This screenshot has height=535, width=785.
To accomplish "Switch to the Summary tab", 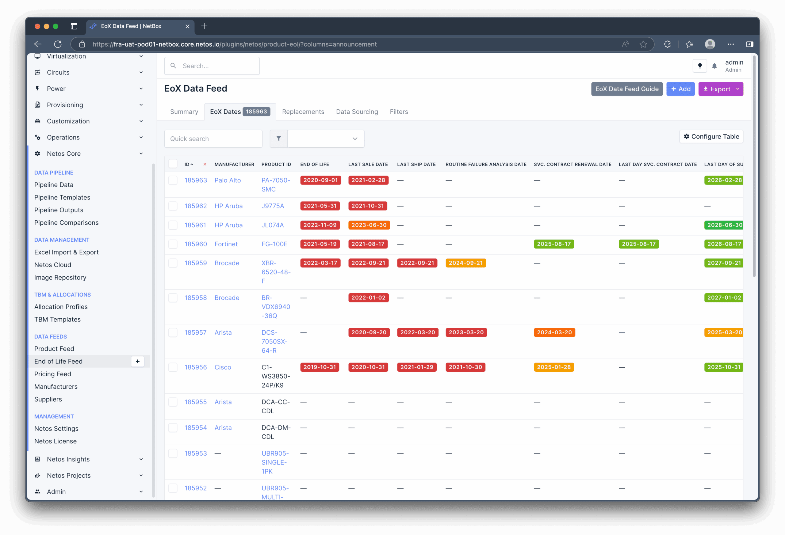I will point(184,112).
